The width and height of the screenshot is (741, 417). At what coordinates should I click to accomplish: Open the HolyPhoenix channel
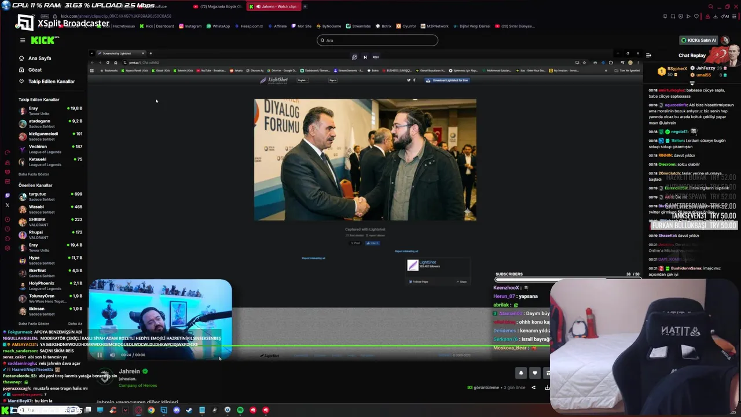coord(50,286)
